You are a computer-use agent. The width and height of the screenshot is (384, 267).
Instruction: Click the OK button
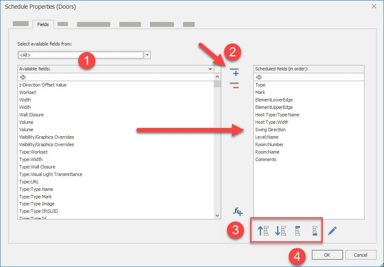tap(327, 255)
